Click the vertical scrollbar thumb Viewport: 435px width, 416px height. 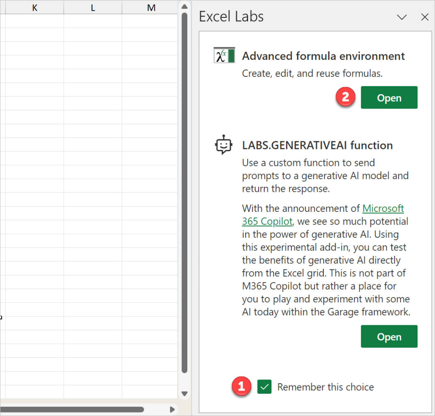[184, 191]
